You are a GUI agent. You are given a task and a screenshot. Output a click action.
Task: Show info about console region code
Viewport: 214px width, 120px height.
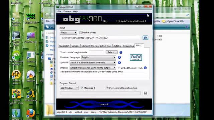[x=121, y=52]
